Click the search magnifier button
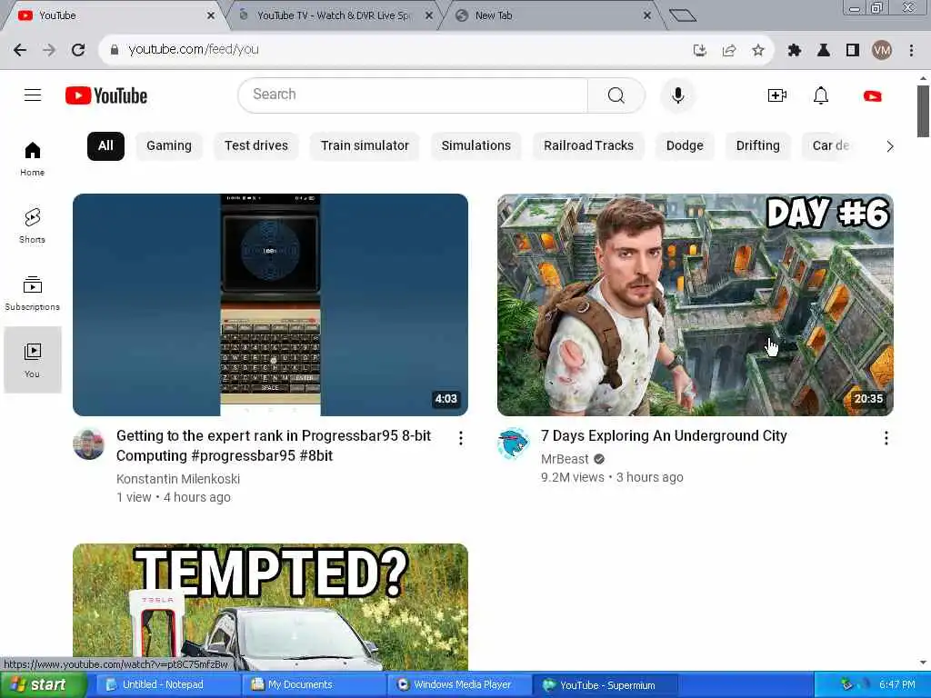Screen dimensions: 931x698 coord(616,95)
